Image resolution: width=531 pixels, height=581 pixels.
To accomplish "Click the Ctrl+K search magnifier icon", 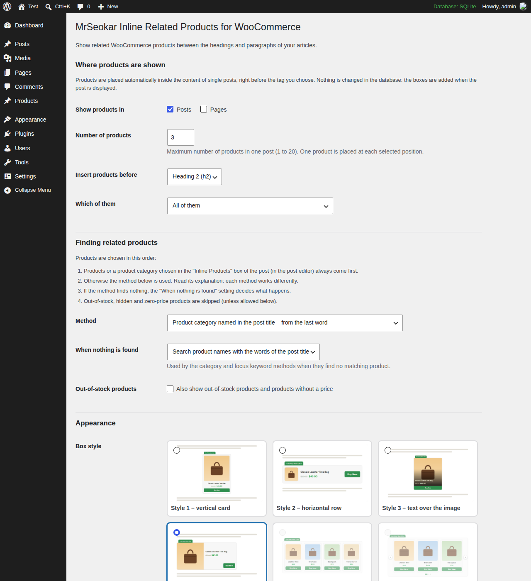I will tap(49, 7).
